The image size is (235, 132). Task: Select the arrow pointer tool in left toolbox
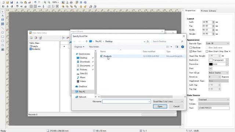[x=3, y=11]
